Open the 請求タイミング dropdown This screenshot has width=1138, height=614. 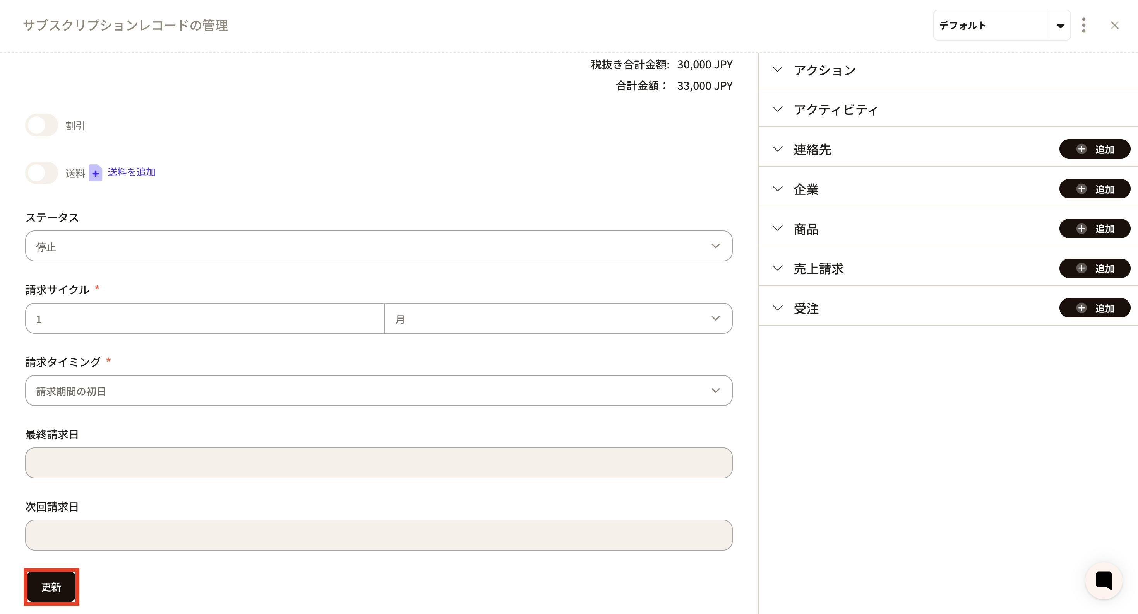coord(378,391)
